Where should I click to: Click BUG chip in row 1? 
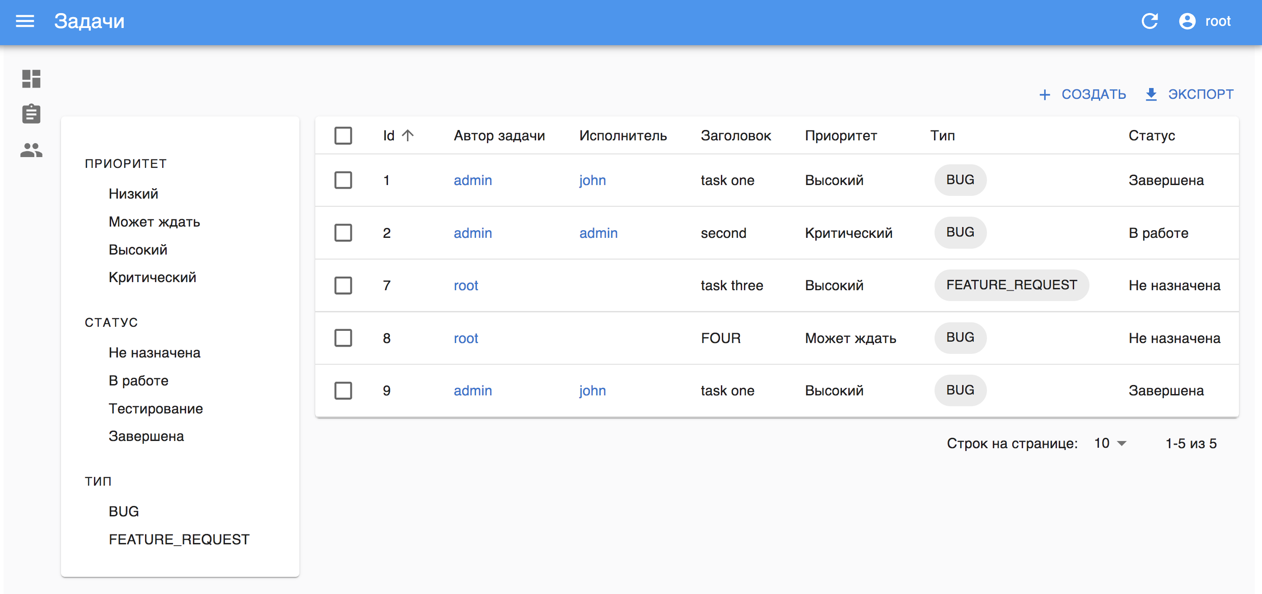(960, 180)
